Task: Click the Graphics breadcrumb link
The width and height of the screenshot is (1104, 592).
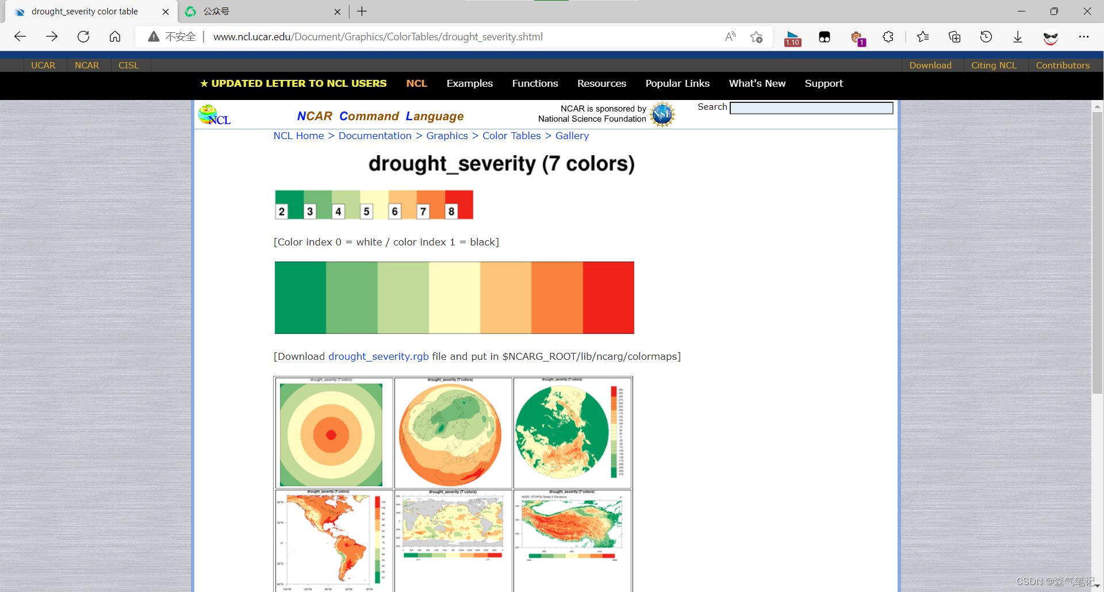Action: pos(447,136)
